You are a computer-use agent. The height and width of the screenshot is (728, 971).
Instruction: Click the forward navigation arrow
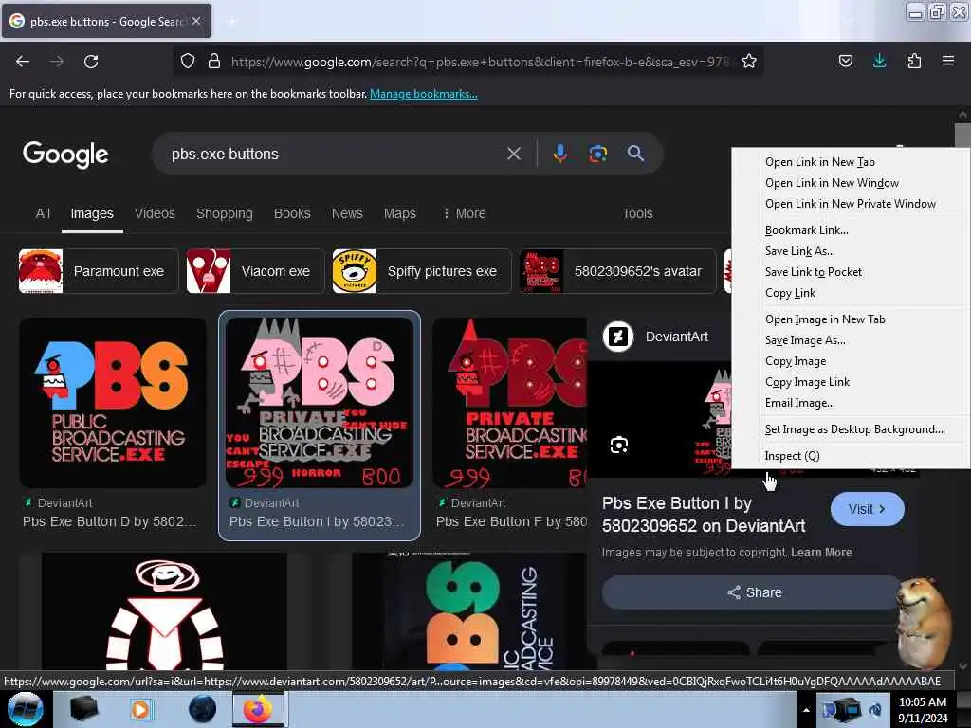click(57, 62)
